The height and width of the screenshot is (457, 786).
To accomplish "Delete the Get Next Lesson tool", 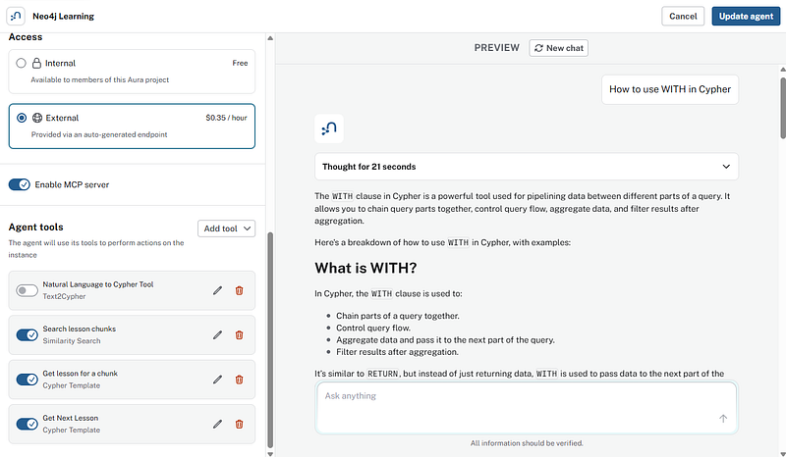I will 239,424.
